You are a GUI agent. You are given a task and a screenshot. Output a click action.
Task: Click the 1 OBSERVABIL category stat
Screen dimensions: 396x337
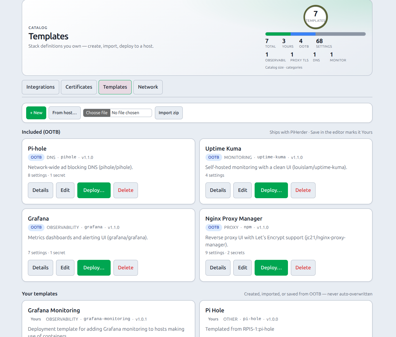pos(276,57)
